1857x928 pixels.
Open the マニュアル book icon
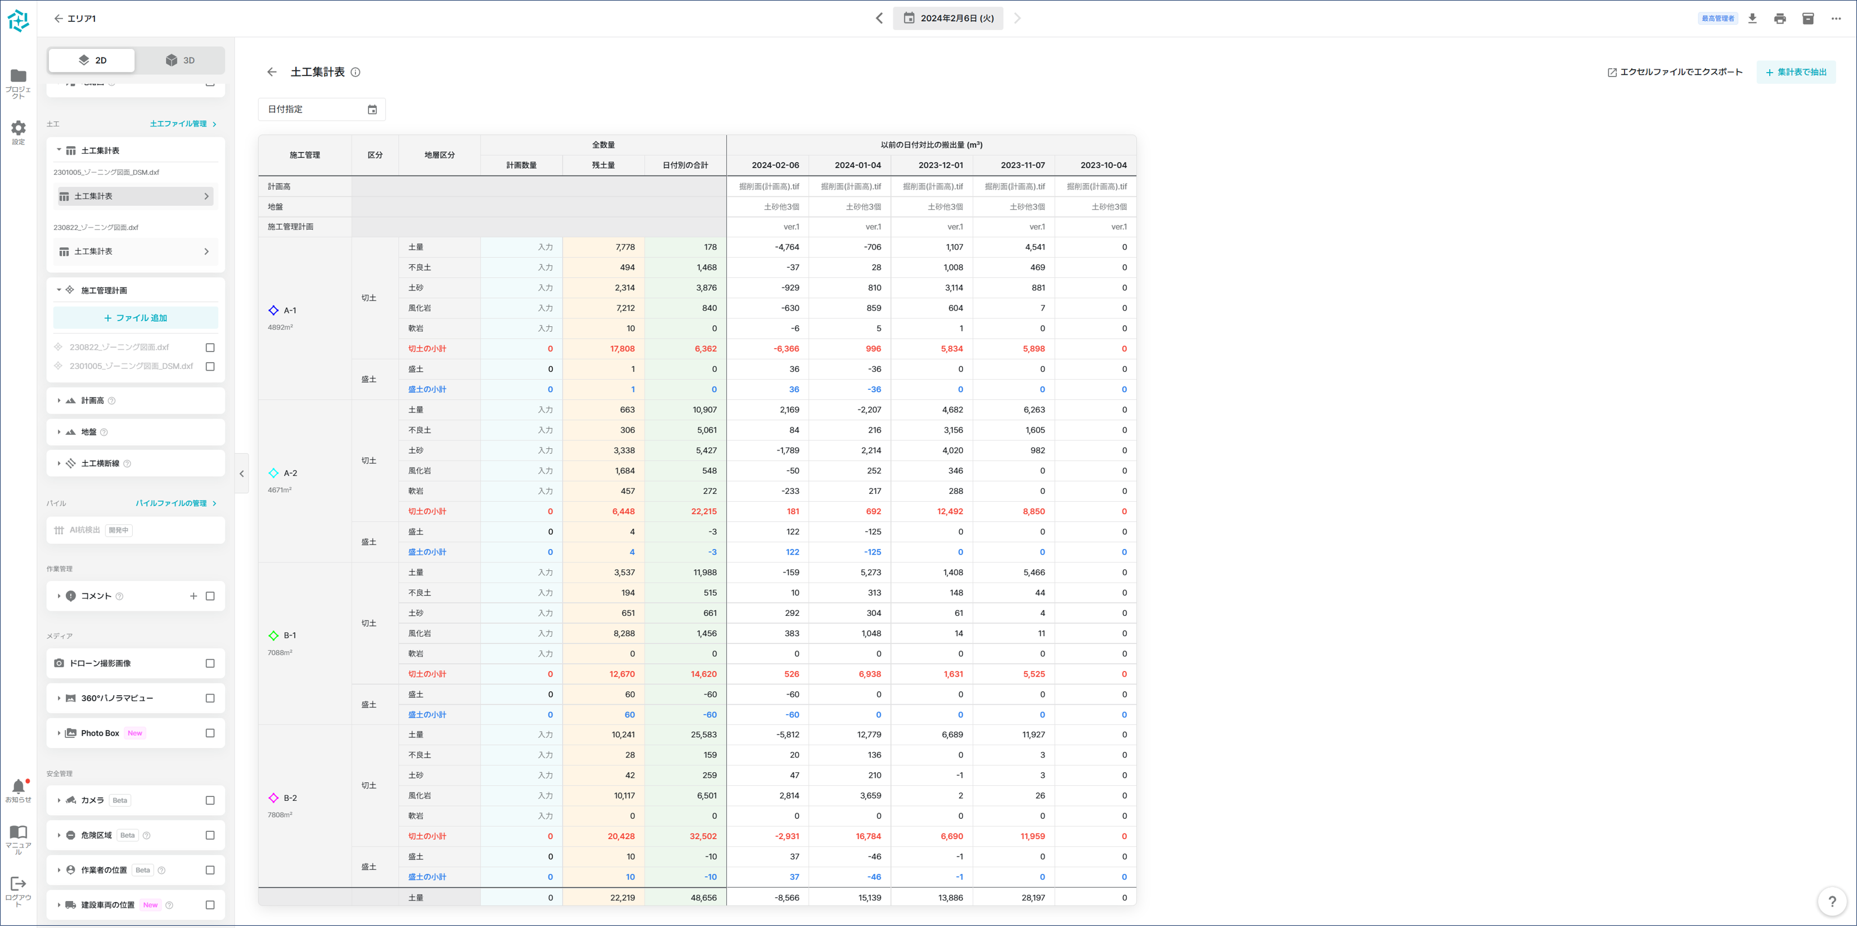18,833
